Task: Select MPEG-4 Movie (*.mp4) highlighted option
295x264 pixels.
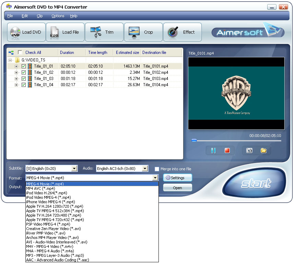Action: 92,184
